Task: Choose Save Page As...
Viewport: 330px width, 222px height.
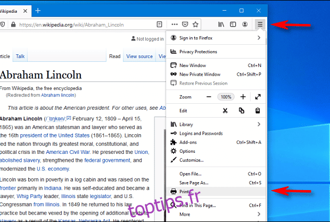Action: [216, 183]
